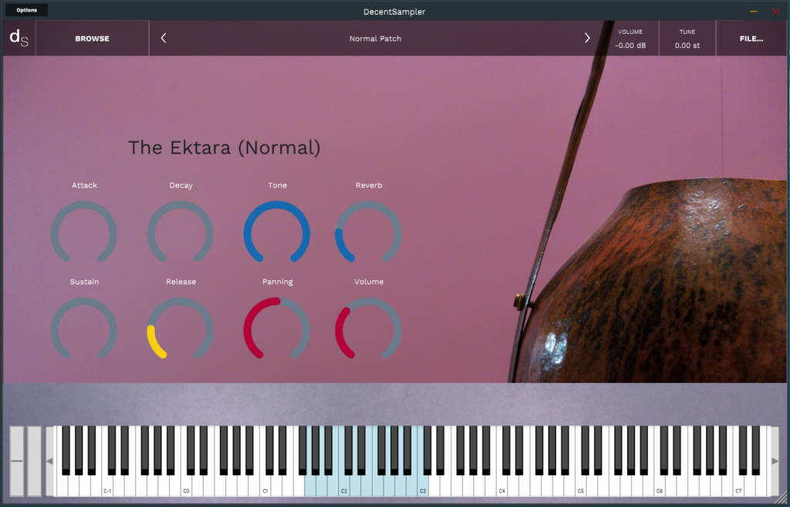Click the pitch bend wheel with center line
The height and width of the screenshot is (507, 790).
[x=17, y=461]
